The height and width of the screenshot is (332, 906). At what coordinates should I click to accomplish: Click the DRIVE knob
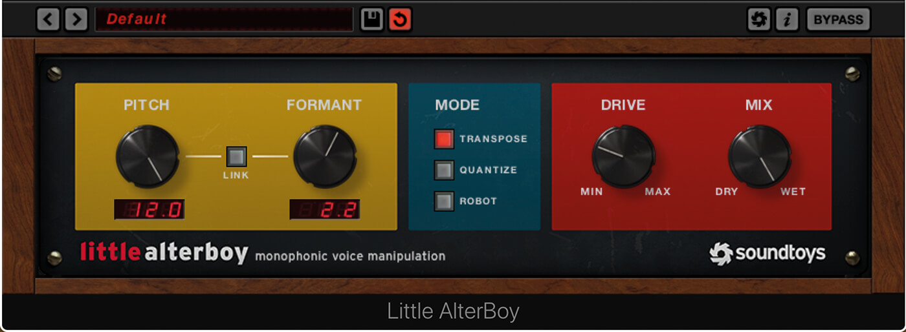(623, 156)
